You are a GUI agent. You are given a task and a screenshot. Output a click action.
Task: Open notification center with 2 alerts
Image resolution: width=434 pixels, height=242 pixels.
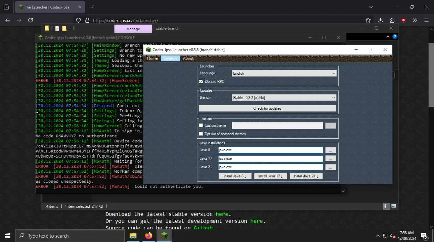tap(424, 236)
